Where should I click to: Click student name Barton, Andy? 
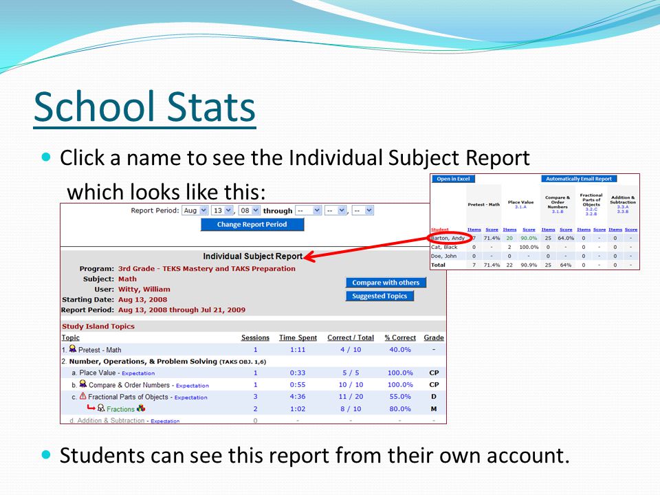[x=448, y=239]
